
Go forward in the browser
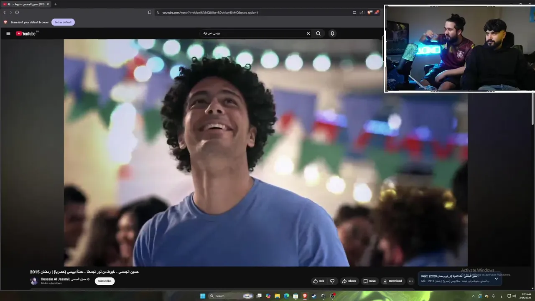[11, 13]
